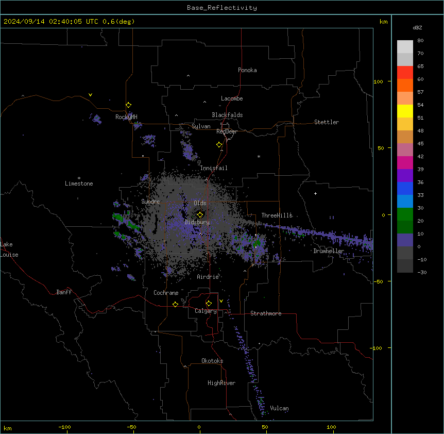The image size is (444, 434).
Task: Click the 80 value at legend top
Action: tap(420, 41)
